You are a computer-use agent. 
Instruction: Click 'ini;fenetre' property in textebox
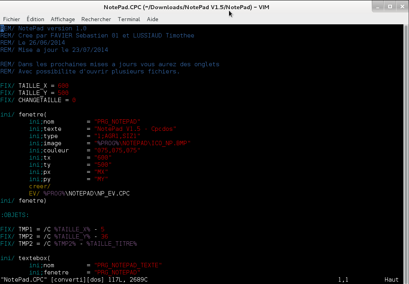pyautogui.click(x=49, y=272)
